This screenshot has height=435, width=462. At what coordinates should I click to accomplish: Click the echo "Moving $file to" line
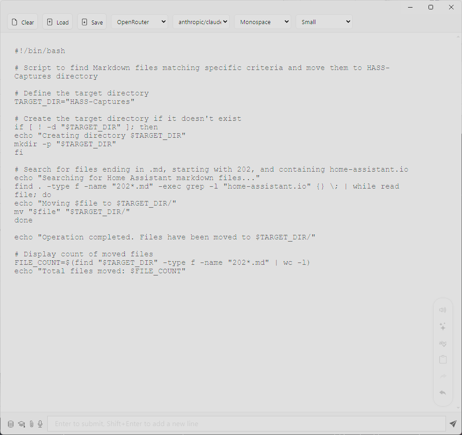(95, 204)
